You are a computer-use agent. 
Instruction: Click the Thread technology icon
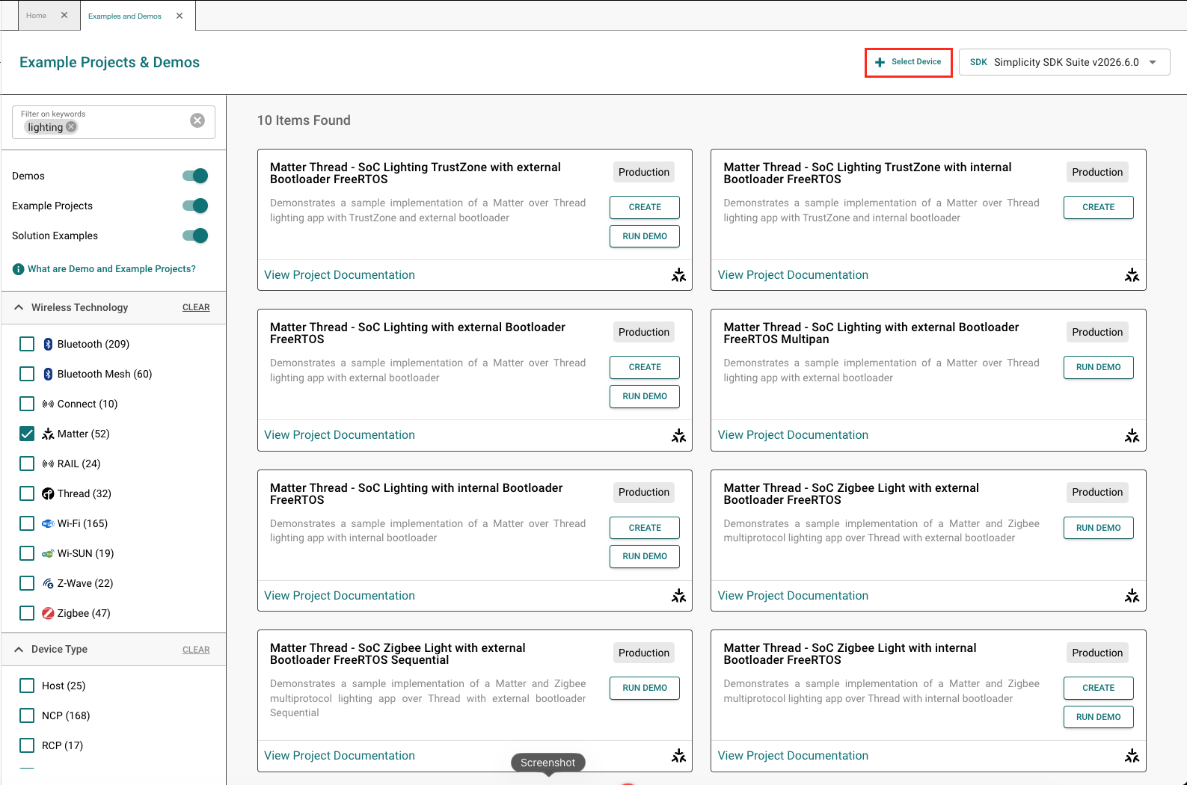tap(48, 493)
